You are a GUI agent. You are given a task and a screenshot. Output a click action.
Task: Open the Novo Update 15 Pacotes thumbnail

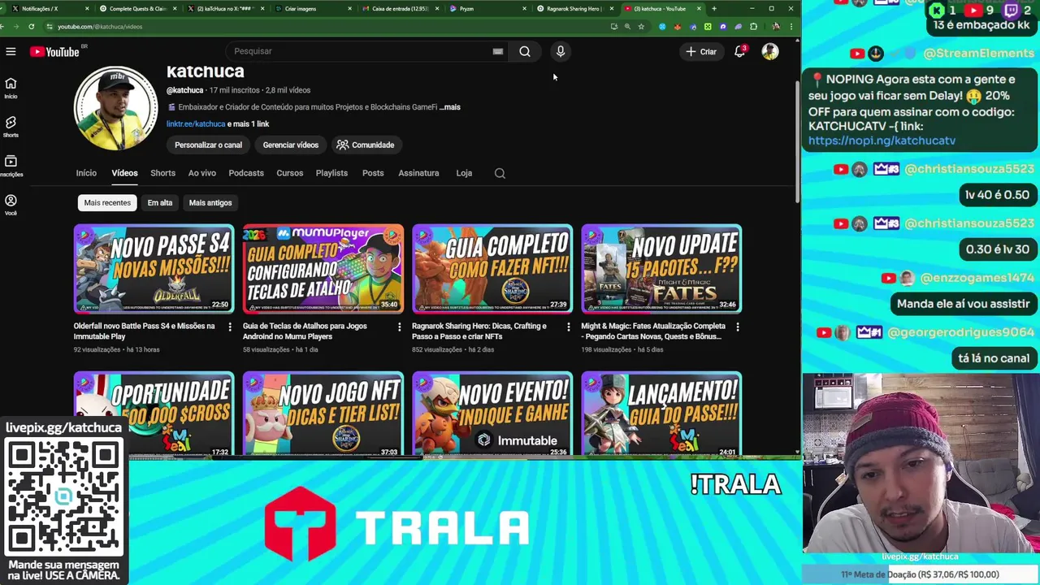point(661,269)
